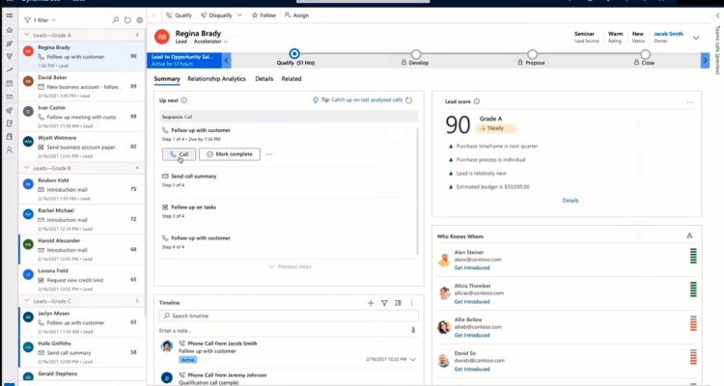This screenshot has width=724, height=386.
Task: Get Introduced to David So
Action: click(x=472, y=369)
